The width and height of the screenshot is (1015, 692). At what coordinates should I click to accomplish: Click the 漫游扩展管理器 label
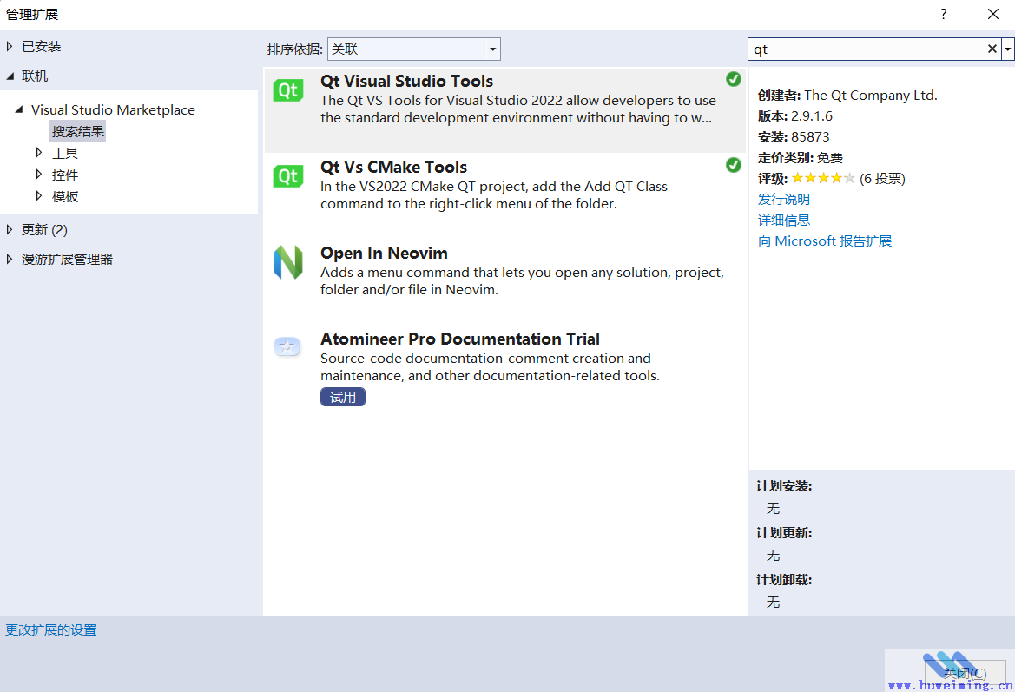pyautogui.click(x=68, y=260)
